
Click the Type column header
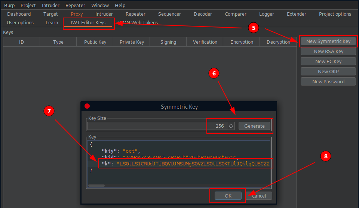[x=58, y=42]
